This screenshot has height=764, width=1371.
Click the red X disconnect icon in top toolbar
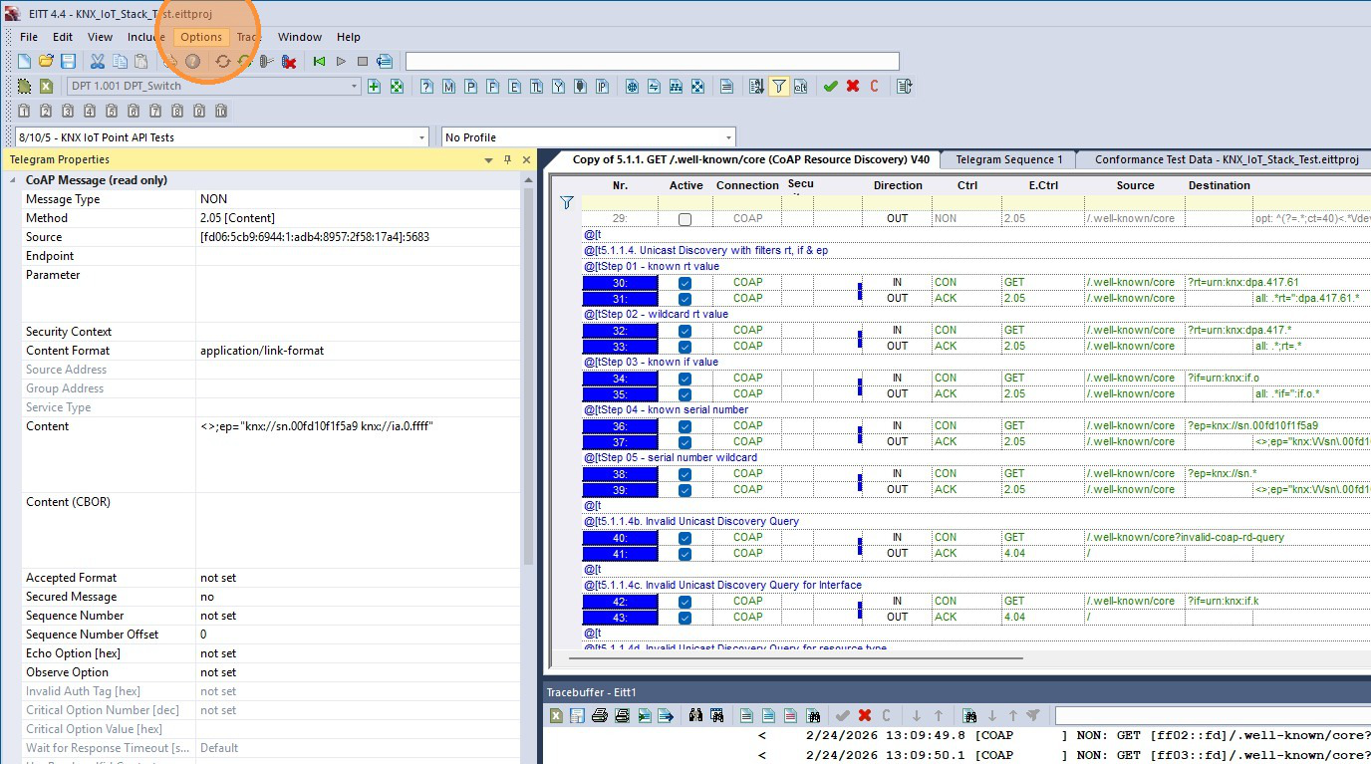point(289,62)
